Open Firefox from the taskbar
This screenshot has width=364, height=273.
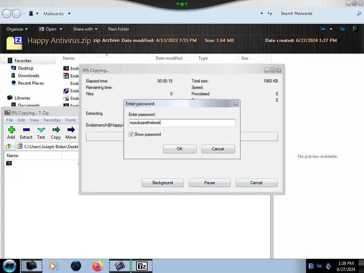point(97,266)
